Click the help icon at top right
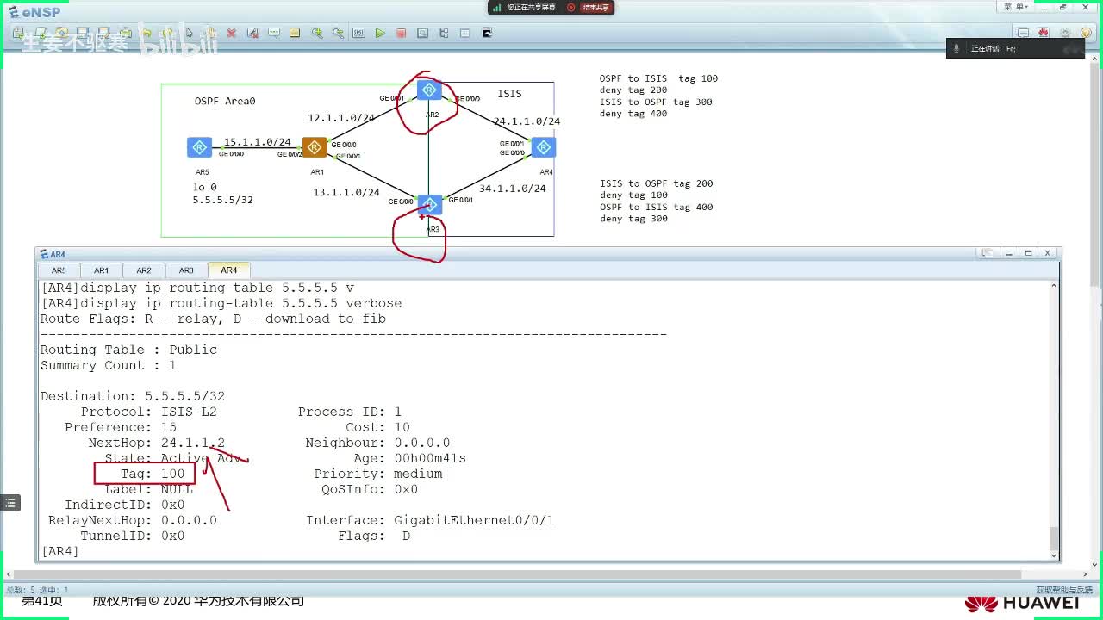 click(x=1086, y=34)
